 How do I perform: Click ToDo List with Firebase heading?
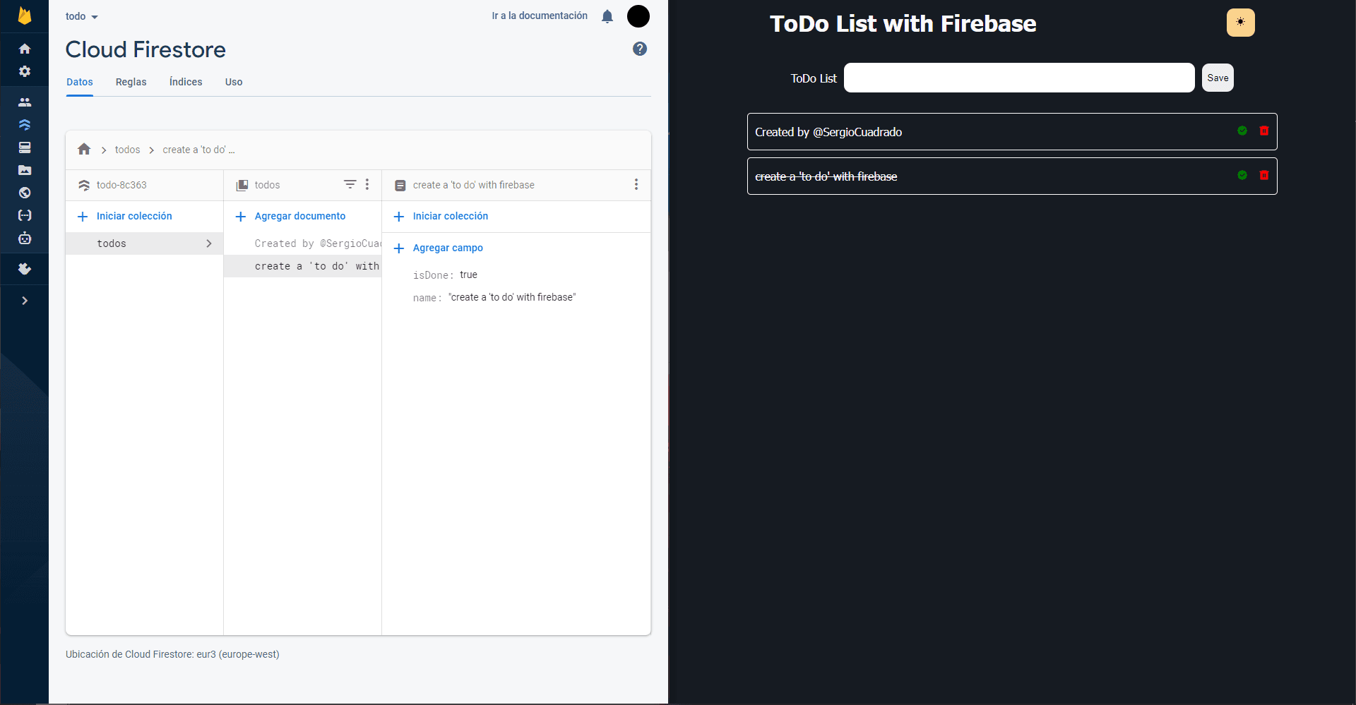click(x=903, y=23)
